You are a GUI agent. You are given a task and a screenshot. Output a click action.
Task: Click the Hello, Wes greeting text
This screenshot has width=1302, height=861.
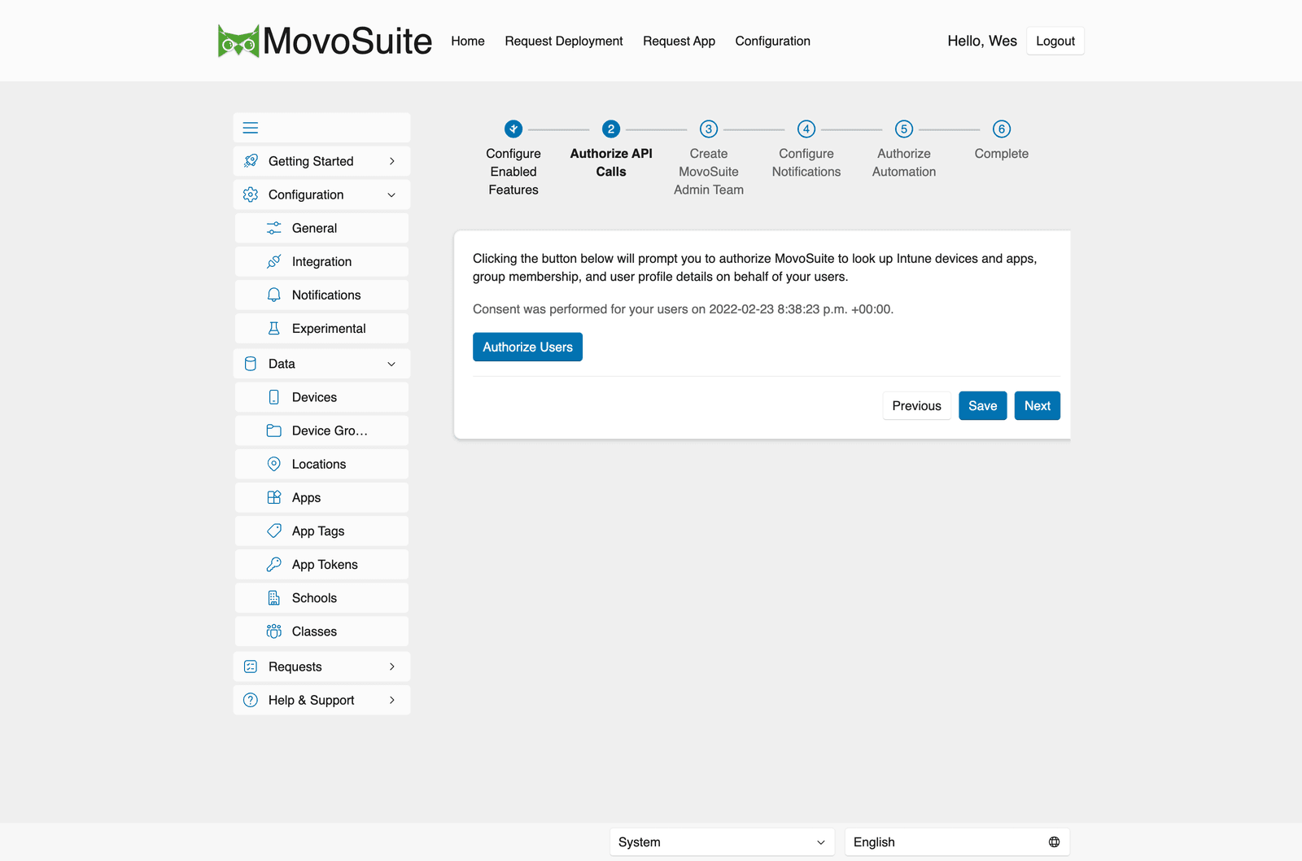[x=982, y=41]
